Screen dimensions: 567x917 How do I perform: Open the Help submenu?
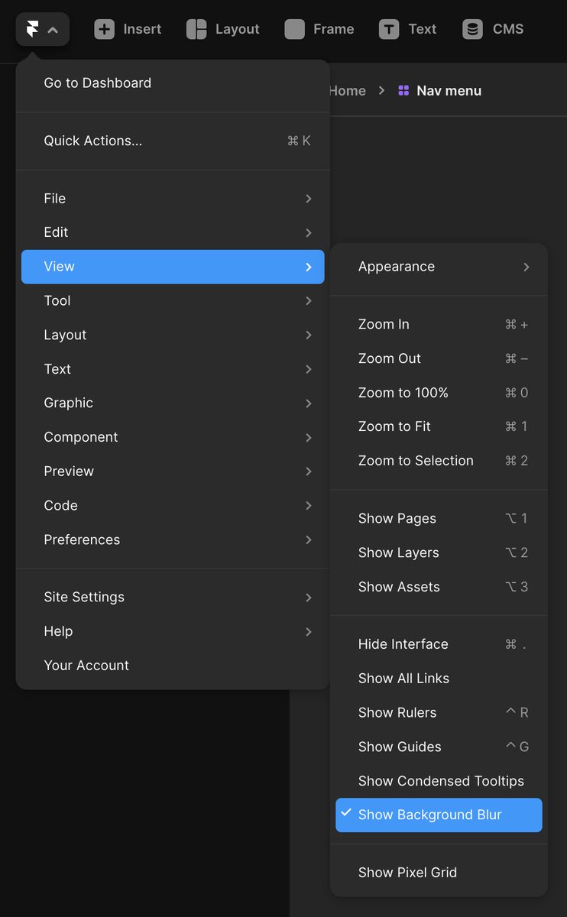point(173,631)
